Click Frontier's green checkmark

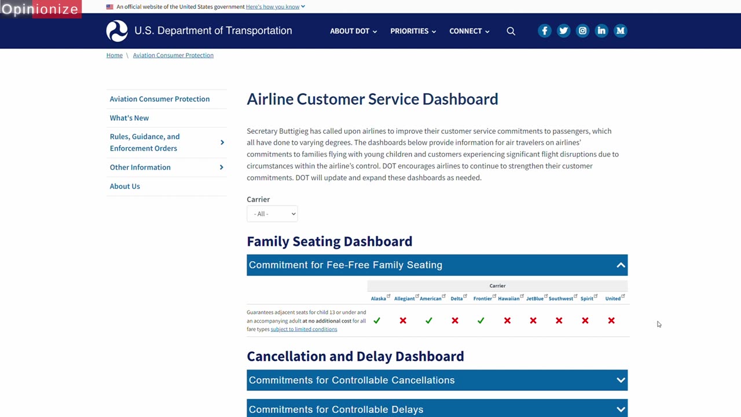point(481,320)
